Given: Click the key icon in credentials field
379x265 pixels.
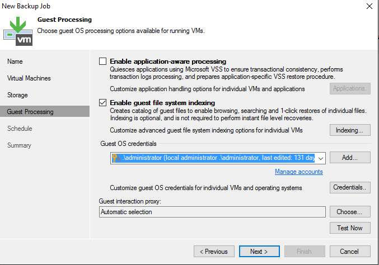Looking at the screenshot, I should [x=116, y=158].
